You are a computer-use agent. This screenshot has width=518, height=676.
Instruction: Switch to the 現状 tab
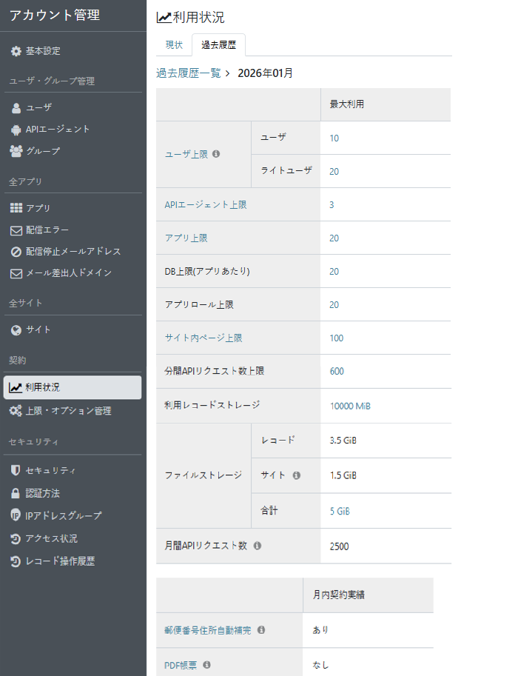pyautogui.click(x=174, y=44)
